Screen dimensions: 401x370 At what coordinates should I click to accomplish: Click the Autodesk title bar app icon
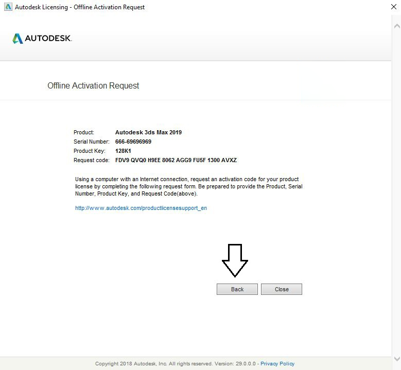point(8,7)
